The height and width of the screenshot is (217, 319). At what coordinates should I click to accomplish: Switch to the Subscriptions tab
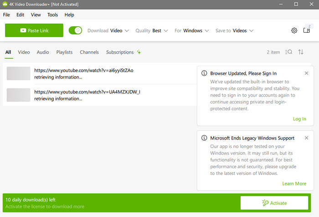(x=120, y=52)
